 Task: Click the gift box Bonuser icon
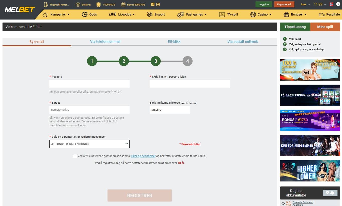point(286,15)
